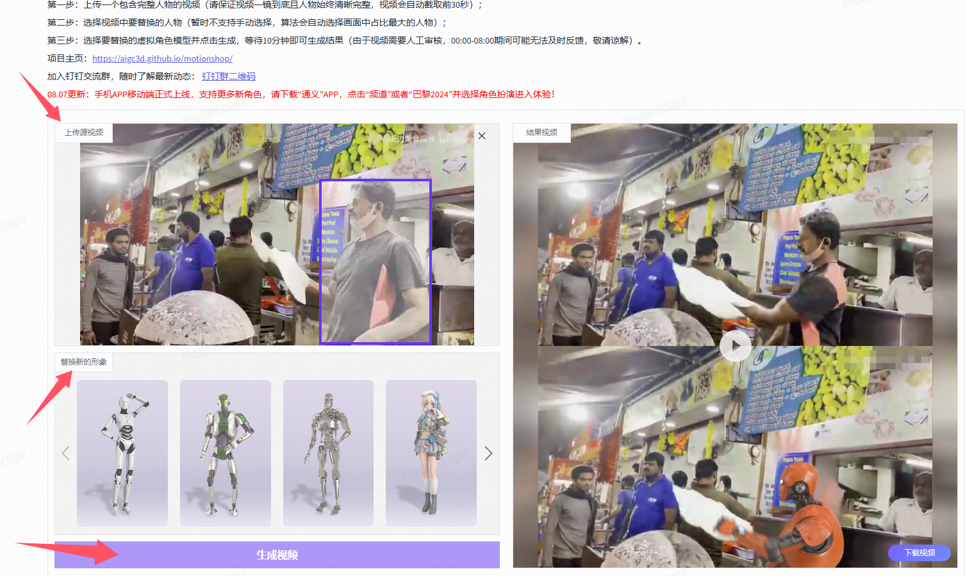This screenshot has height=576, width=965.
Task: Click the upper half of result video
Action: pyautogui.click(x=735, y=235)
